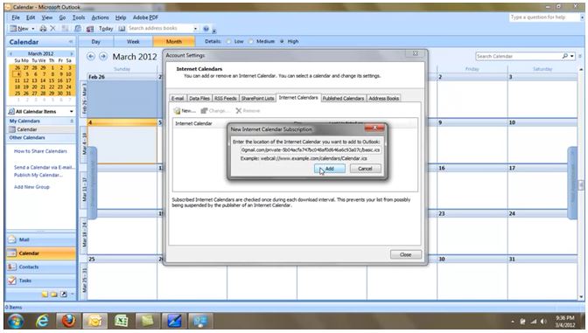Image resolution: width=588 pixels, height=333 pixels.
Task: Select High details radio button
Action: pyautogui.click(x=282, y=42)
